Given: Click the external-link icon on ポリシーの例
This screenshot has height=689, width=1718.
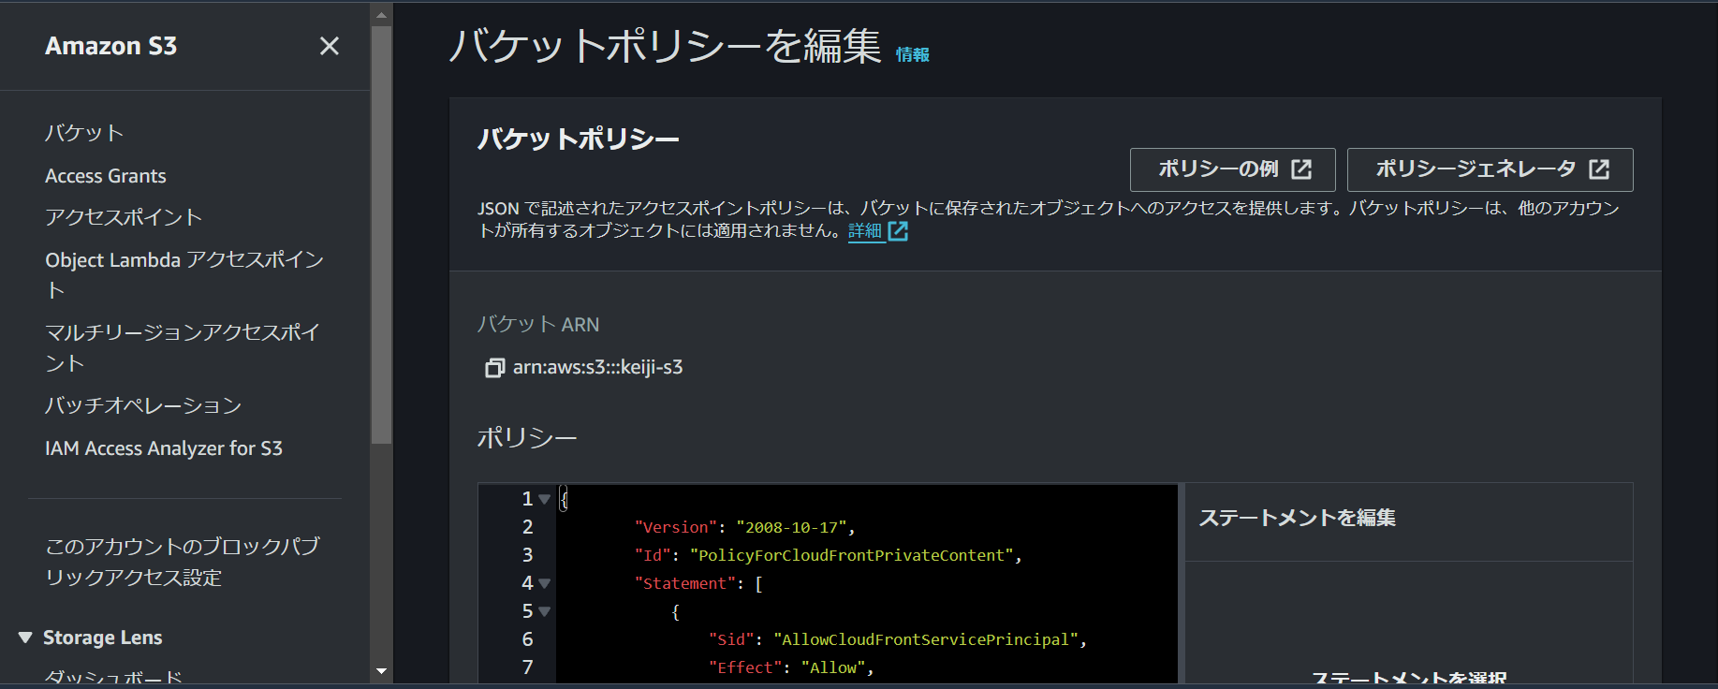Looking at the screenshot, I should [x=1301, y=169].
